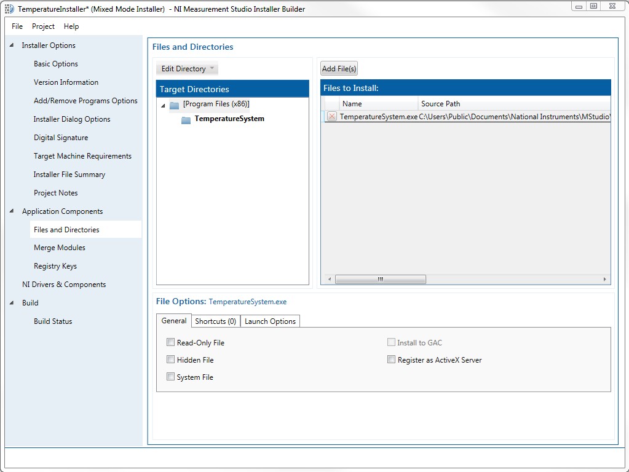
Task: Open the Edit Directory dropdown
Action: tap(188, 69)
